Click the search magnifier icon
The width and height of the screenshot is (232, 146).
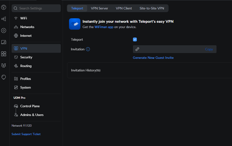pos(15,8)
